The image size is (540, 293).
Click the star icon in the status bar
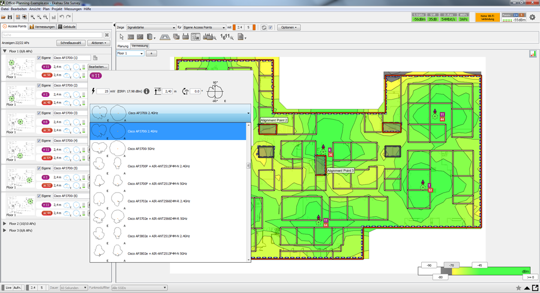click(x=518, y=288)
